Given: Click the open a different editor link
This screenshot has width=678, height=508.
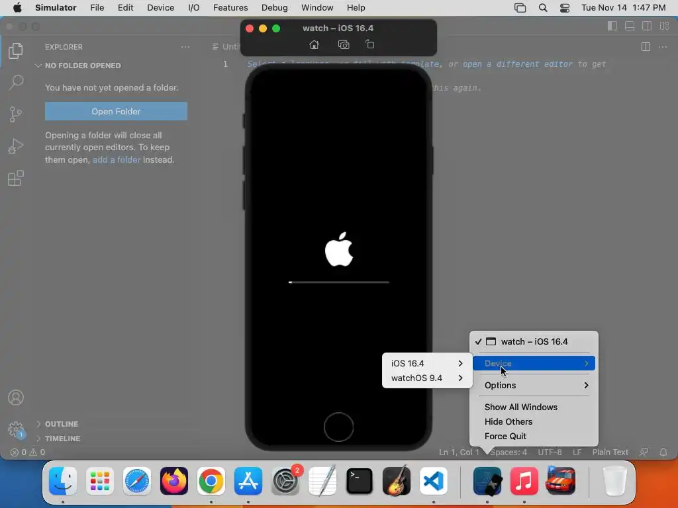Looking at the screenshot, I should (518, 64).
